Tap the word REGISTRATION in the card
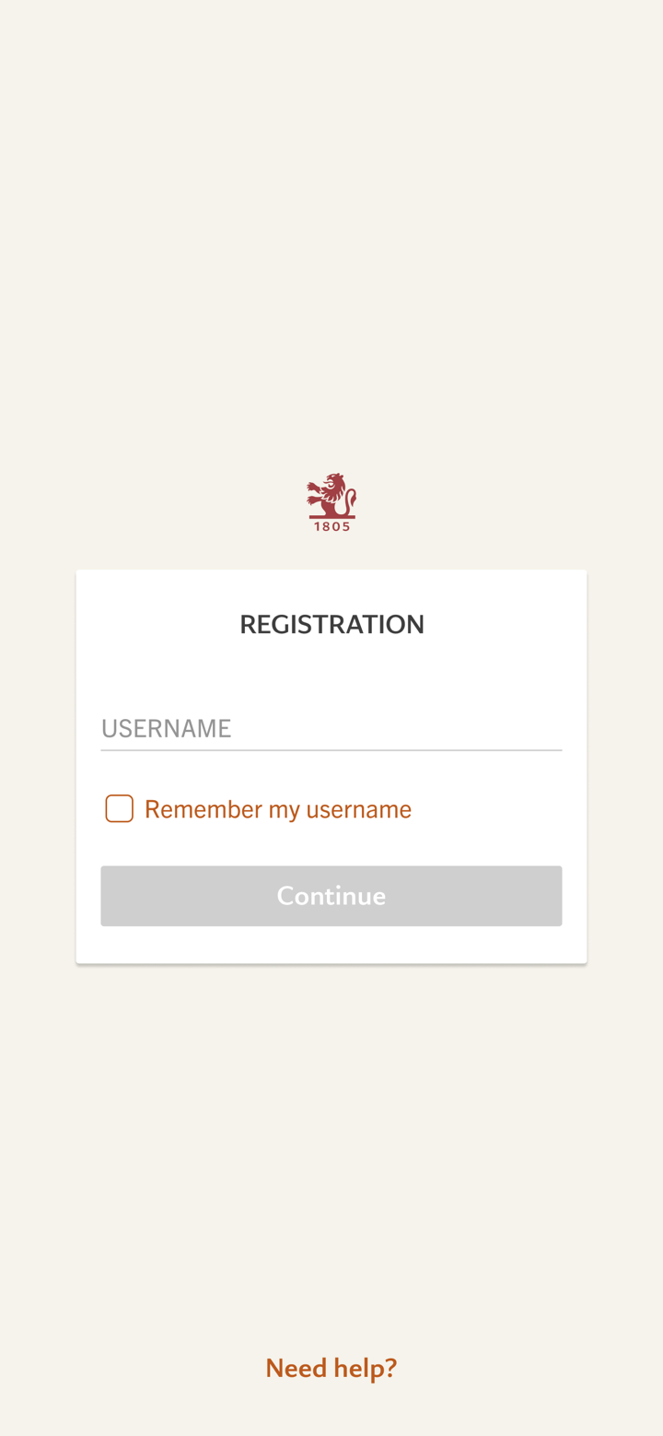 tap(331, 625)
